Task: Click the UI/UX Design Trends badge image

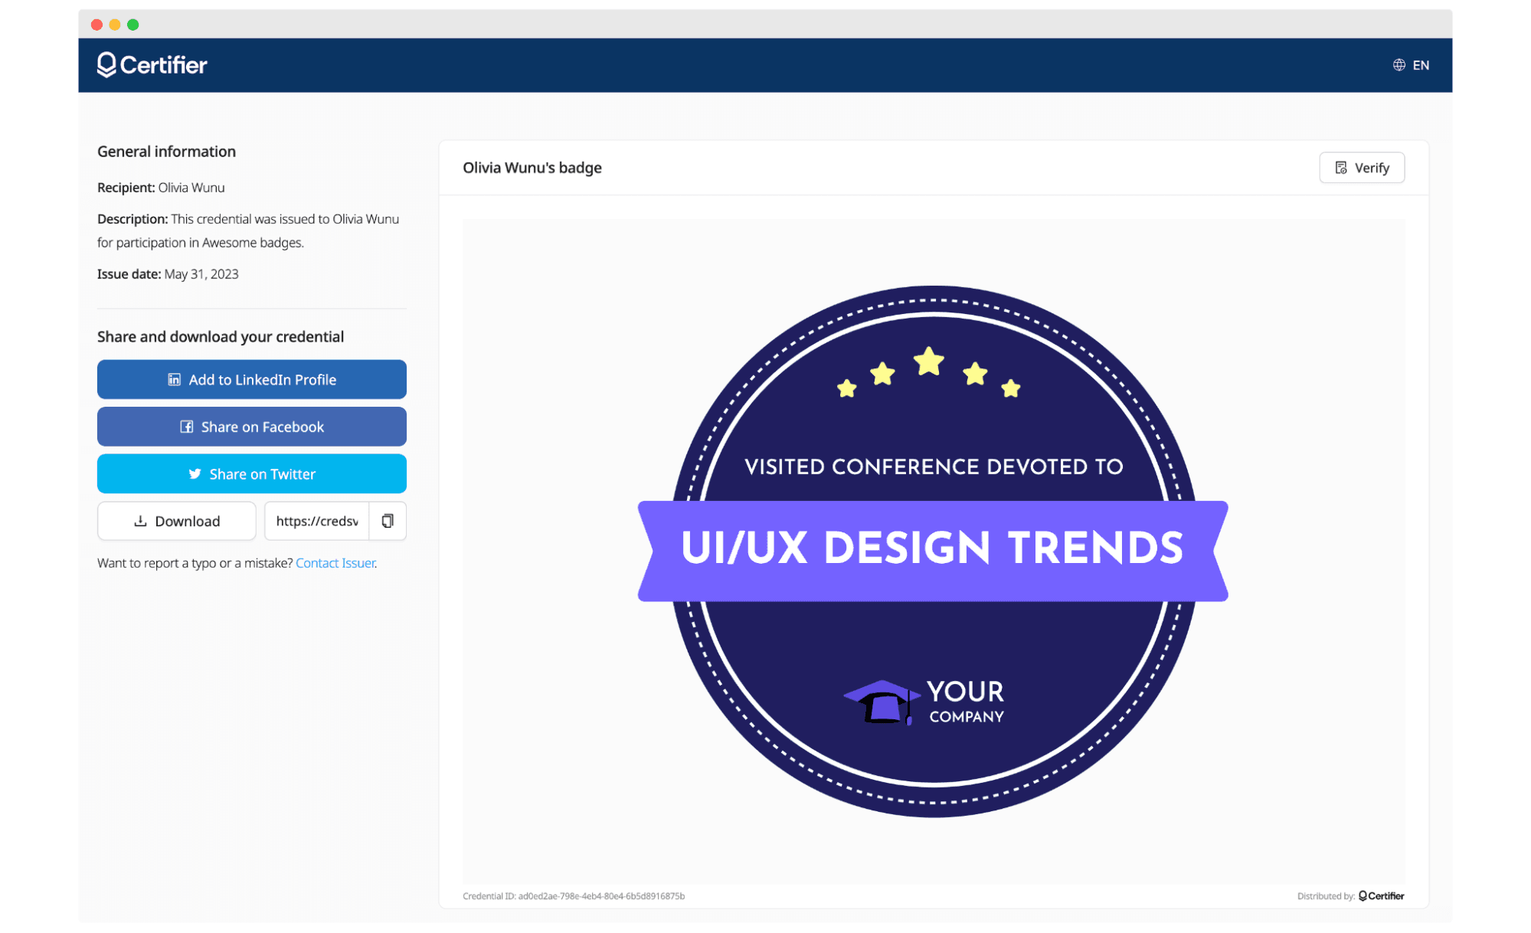Action: 933,552
